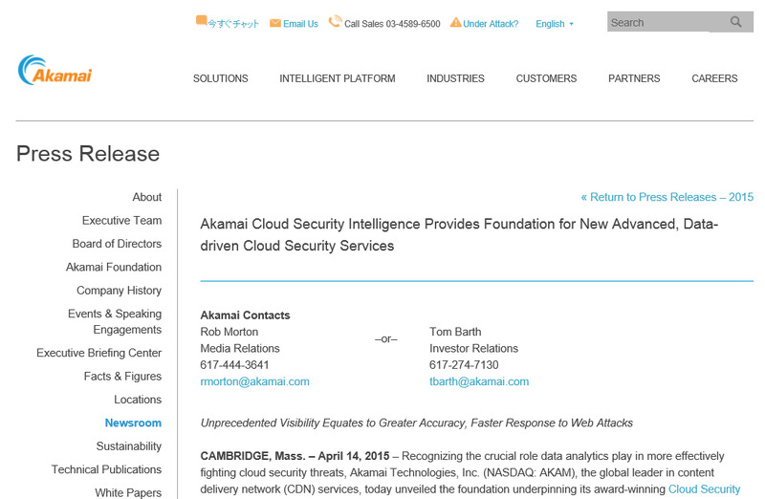Return to Press Releases 2015
765x499 pixels.
click(667, 197)
